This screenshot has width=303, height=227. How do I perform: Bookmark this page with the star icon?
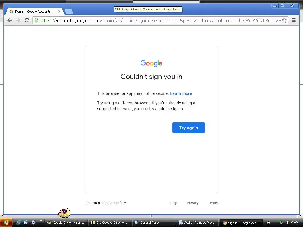tap(284, 20)
